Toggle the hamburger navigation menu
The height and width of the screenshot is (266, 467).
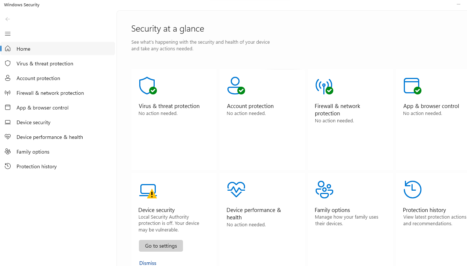point(8,34)
